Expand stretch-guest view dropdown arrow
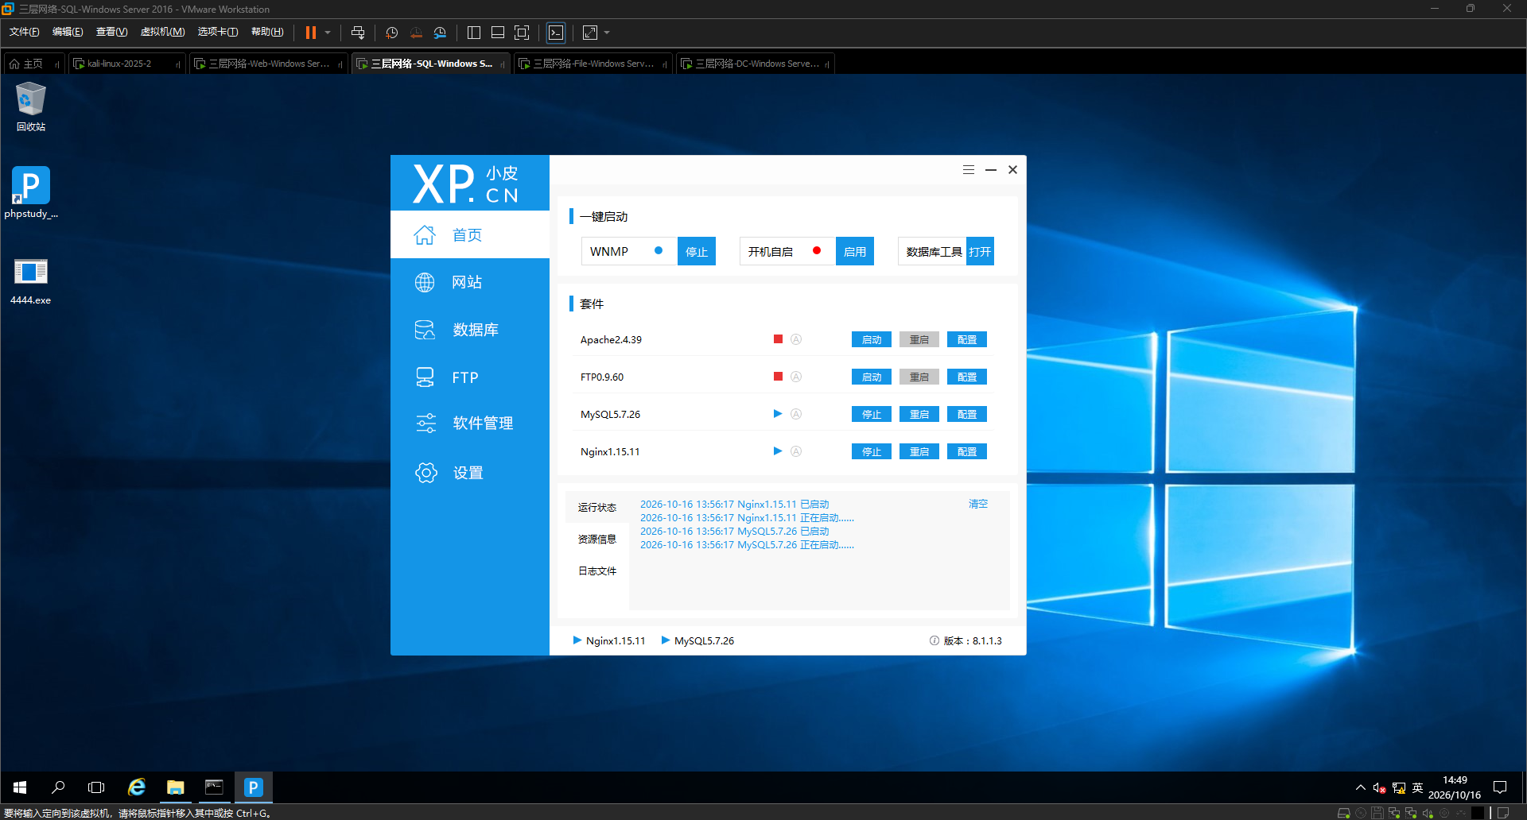The image size is (1527, 820). pyautogui.click(x=607, y=33)
